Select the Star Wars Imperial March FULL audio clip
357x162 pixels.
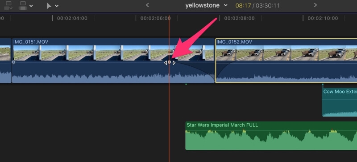271,136
